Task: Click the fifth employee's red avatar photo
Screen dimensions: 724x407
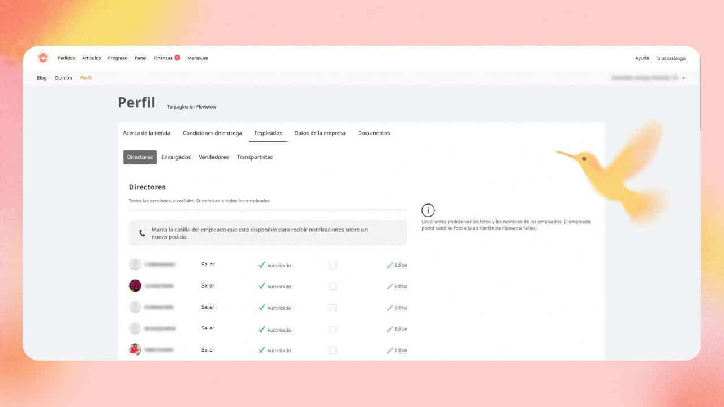Action: [x=135, y=349]
